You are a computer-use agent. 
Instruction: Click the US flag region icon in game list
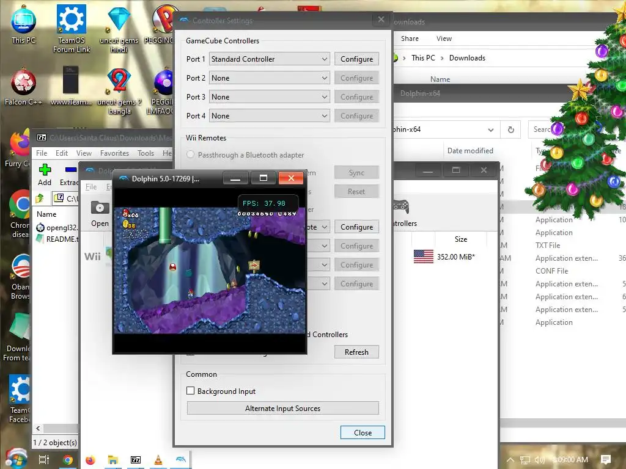pyautogui.click(x=423, y=256)
